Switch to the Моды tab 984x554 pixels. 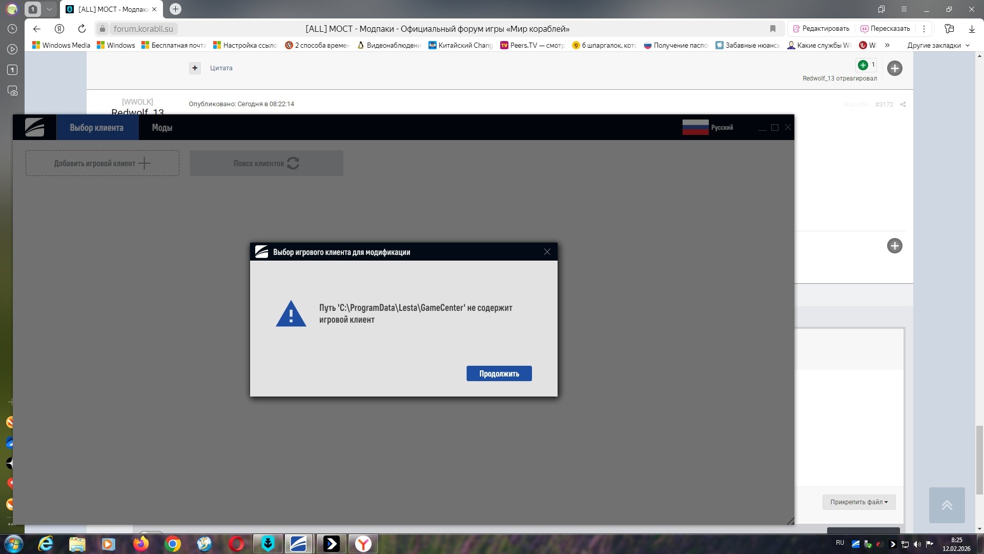pos(162,128)
